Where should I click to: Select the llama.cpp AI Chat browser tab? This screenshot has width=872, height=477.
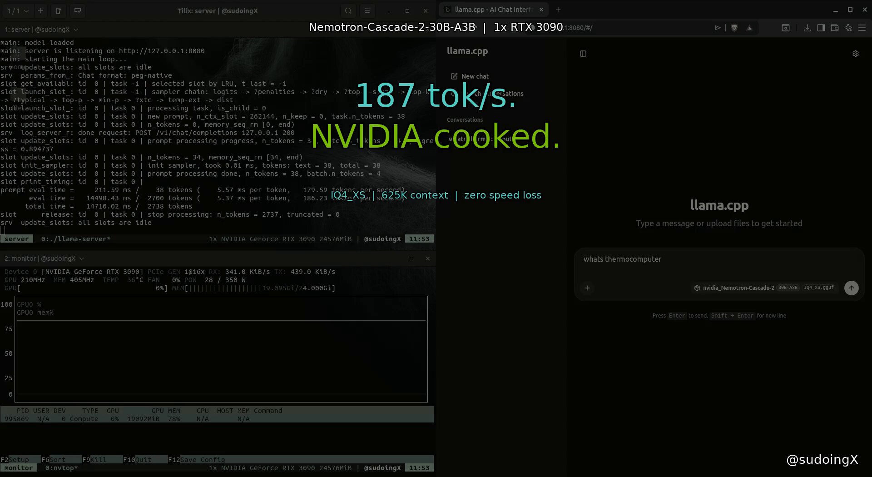[493, 10]
